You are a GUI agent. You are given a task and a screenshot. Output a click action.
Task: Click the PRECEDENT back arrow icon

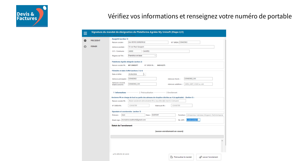pos(85,41)
